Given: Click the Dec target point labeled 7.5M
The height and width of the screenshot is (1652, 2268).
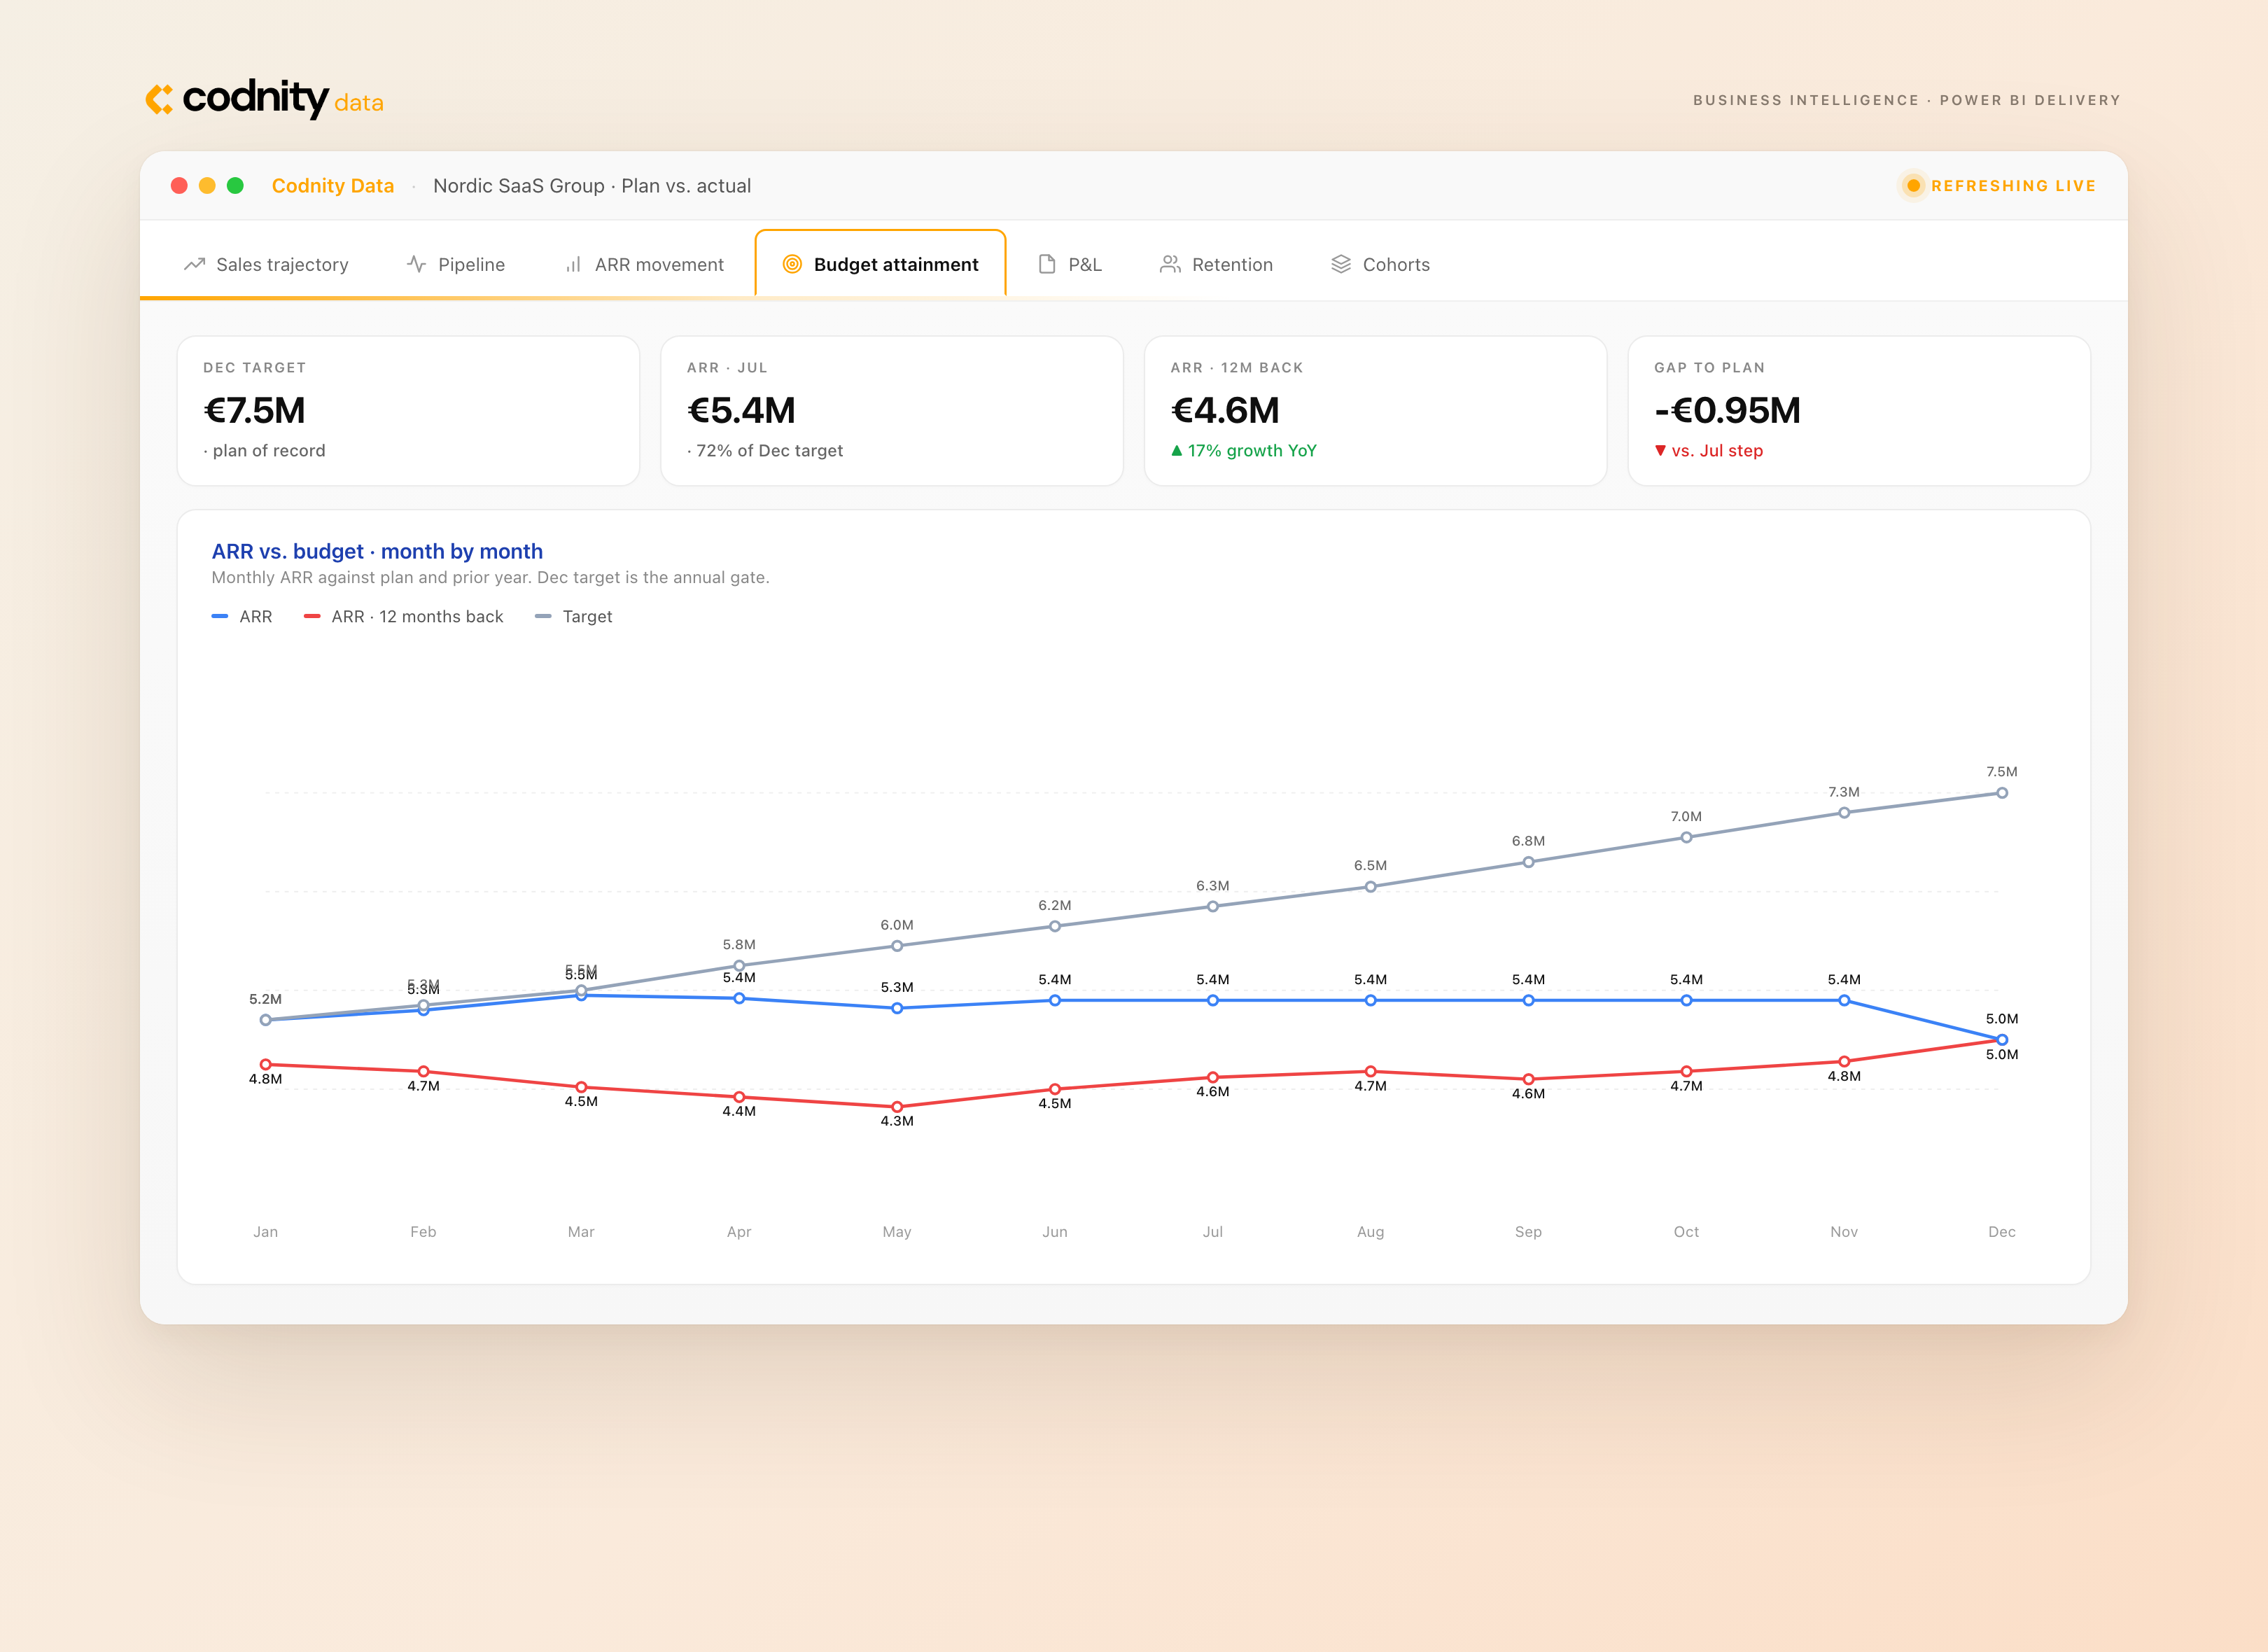Looking at the screenshot, I should 2002,793.
